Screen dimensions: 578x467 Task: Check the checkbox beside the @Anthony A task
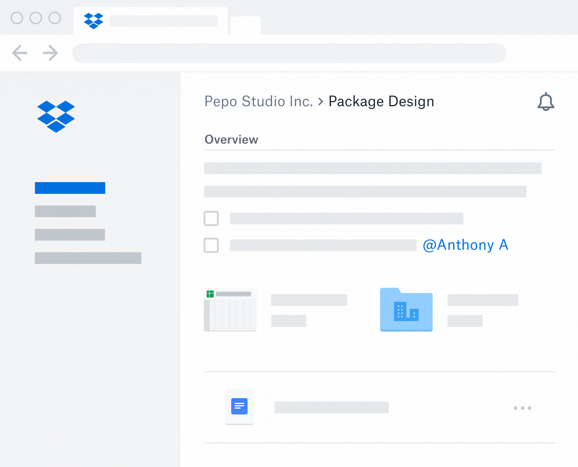(x=211, y=245)
